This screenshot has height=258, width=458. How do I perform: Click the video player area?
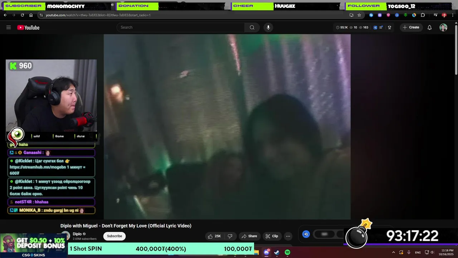pyautogui.click(x=227, y=127)
